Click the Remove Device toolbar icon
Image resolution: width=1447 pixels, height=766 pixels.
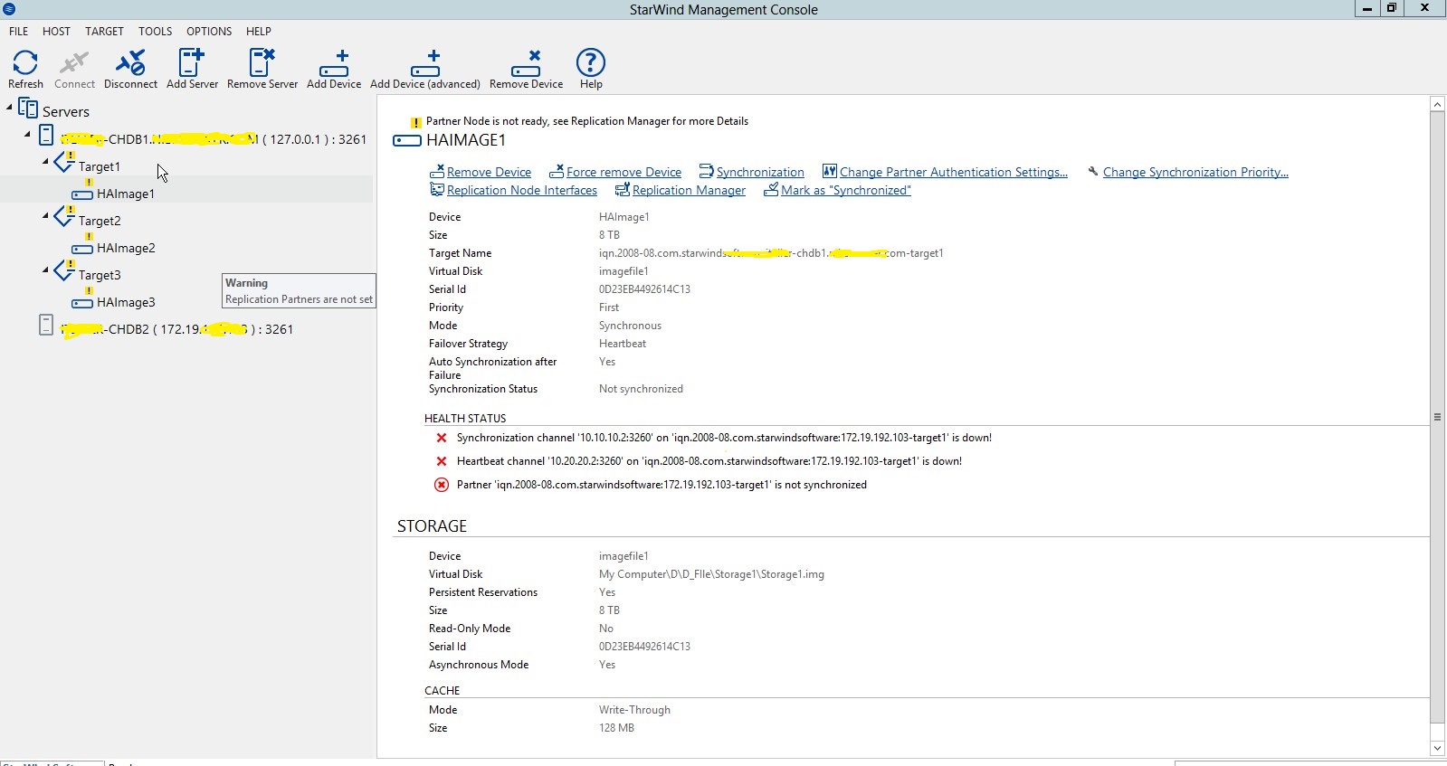pyautogui.click(x=526, y=62)
